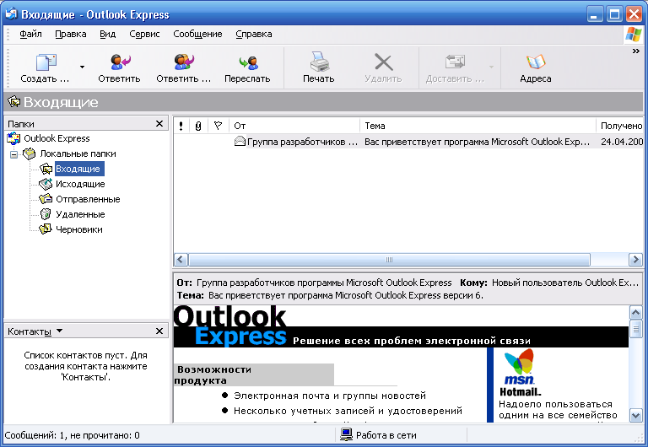The image size is (648, 447).
Task: Select the Исходящие folder
Action: 80,184
